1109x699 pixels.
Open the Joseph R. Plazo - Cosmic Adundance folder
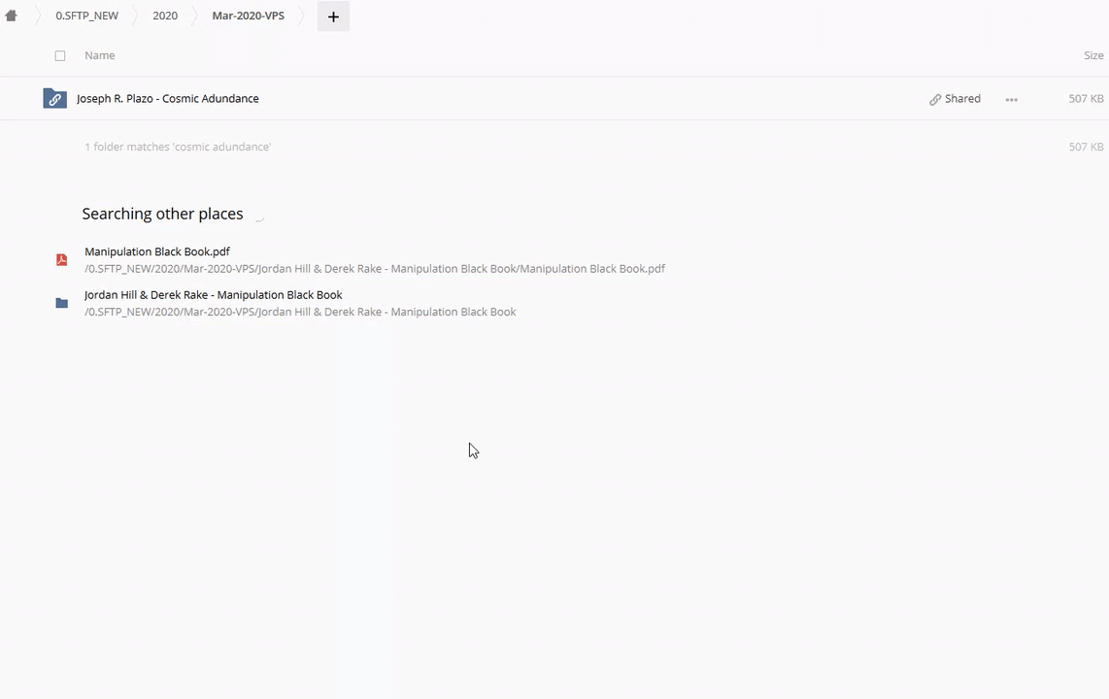167,99
